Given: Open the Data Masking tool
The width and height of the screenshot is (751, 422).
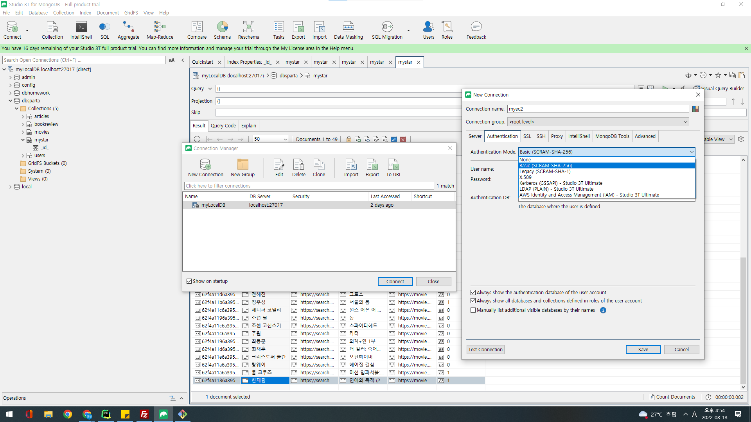Looking at the screenshot, I should 348,30.
